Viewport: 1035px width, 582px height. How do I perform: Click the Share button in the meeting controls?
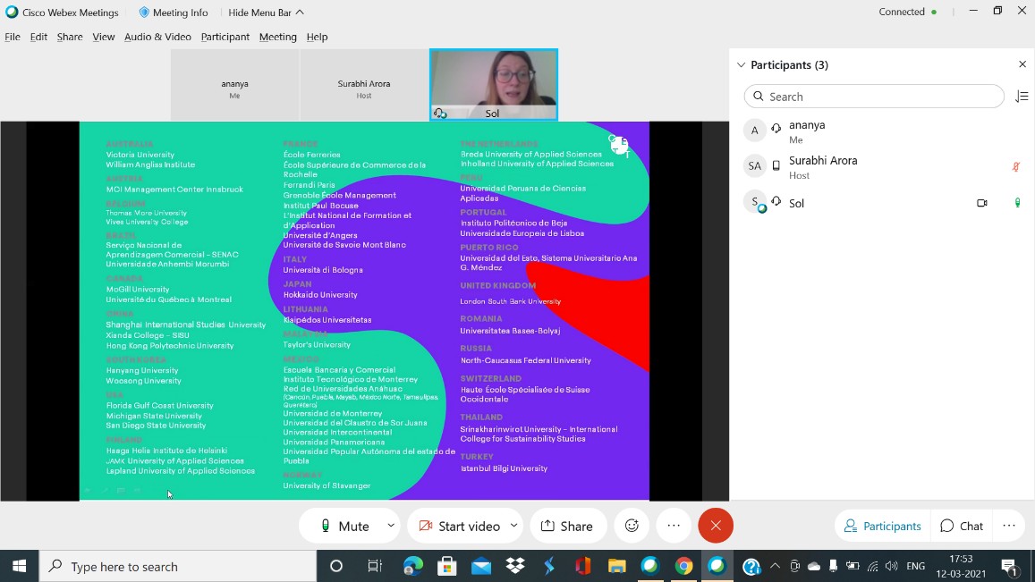pyautogui.click(x=567, y=526)
